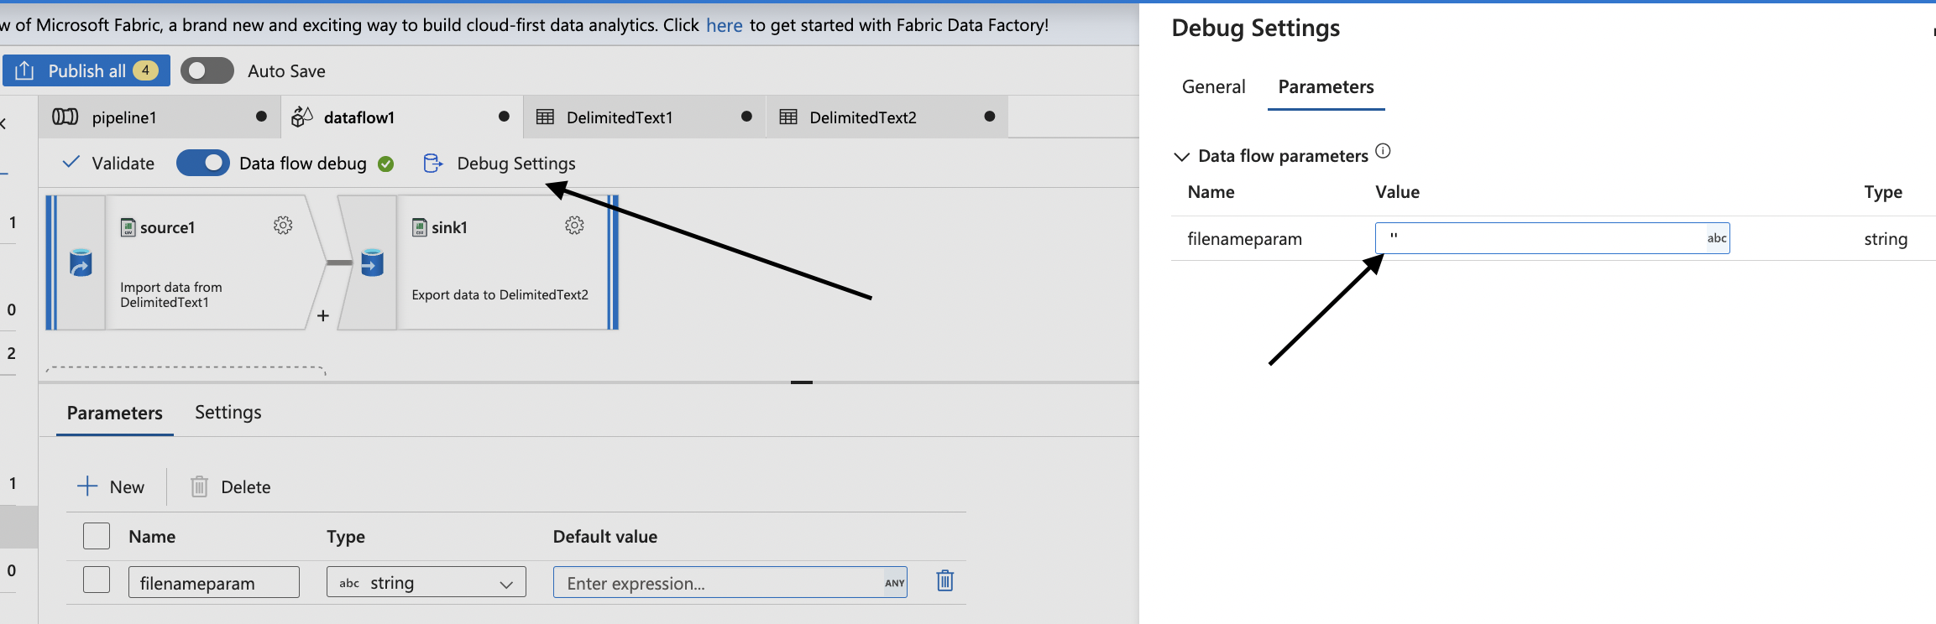Click the source1 database import icon
Viewport: 1936px width, 624px height.
point(81,263)
